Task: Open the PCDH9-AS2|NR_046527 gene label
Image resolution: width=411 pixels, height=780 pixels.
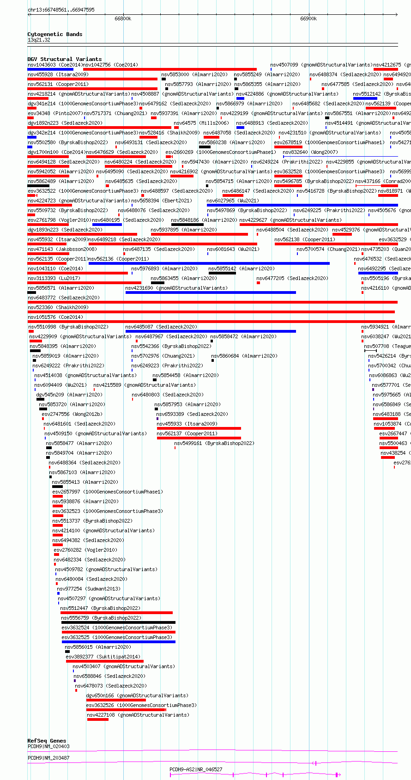Action: pyautogui.click(x=196, y=770)
